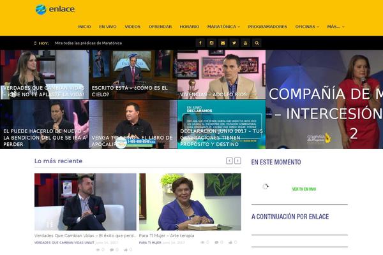The height and width of the screenshot is (255, 383).
Task: Open the Facebook social icon
Action: 200,43
